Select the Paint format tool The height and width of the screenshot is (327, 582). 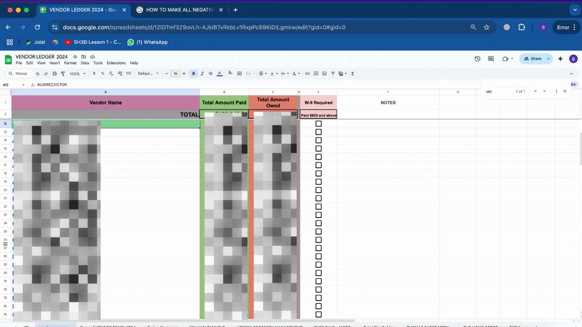coord(63,74)
